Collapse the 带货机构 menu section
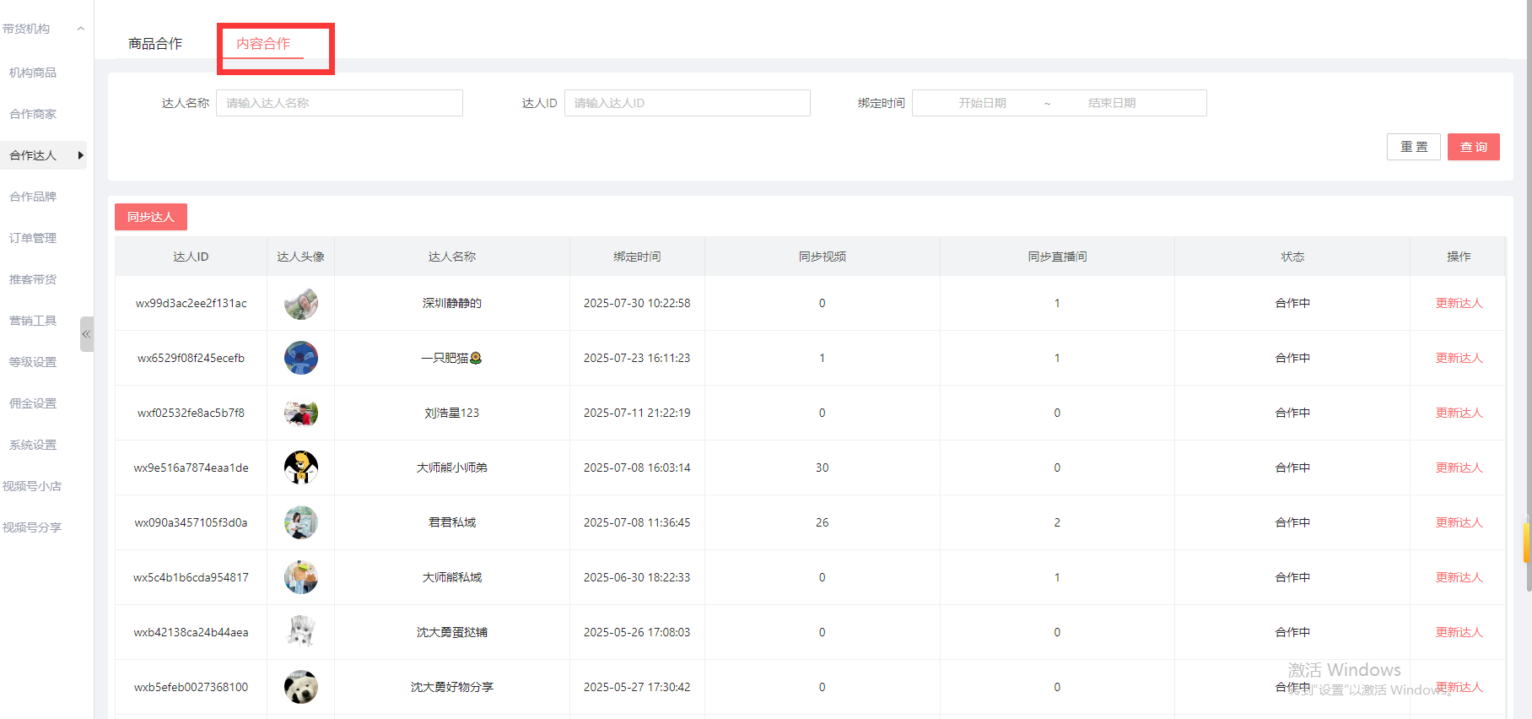 pyautogui.click(x=81, y=29)
